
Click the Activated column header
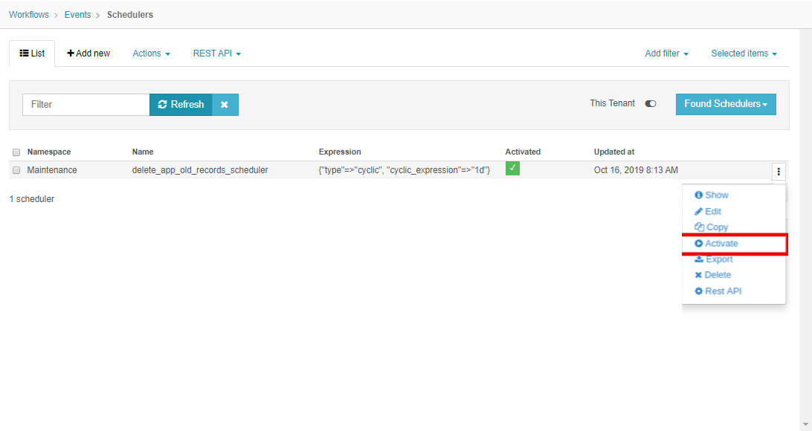click(523, 152)
